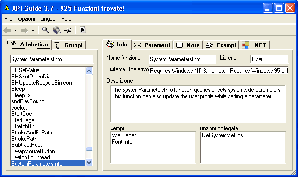Open the .NET tab
Image resolution: width=298 pixels, height=177 pixels.
coord(254,45)
